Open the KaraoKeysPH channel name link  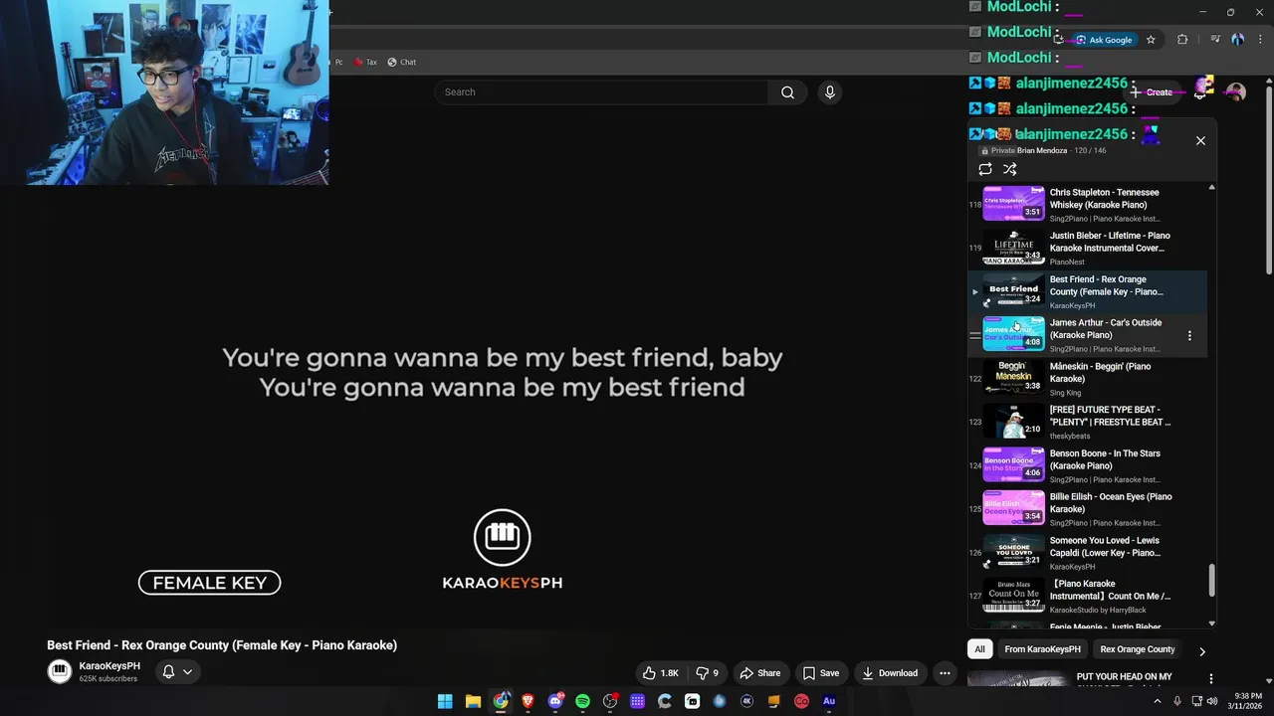109,666
